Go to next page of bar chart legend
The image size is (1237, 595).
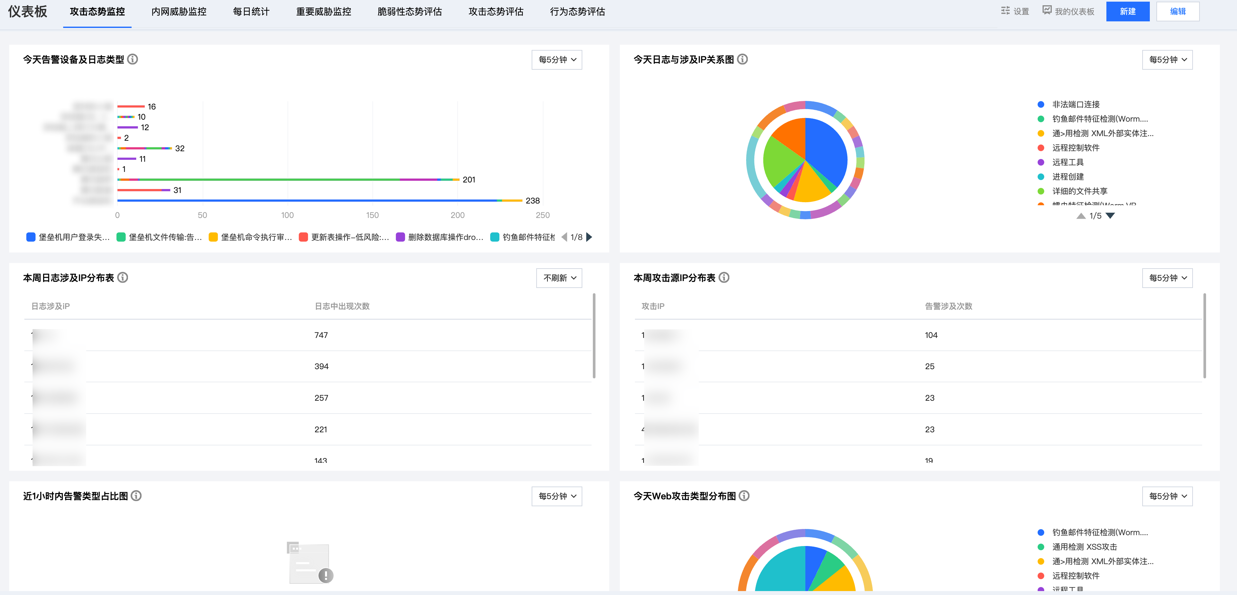(589, 237)
